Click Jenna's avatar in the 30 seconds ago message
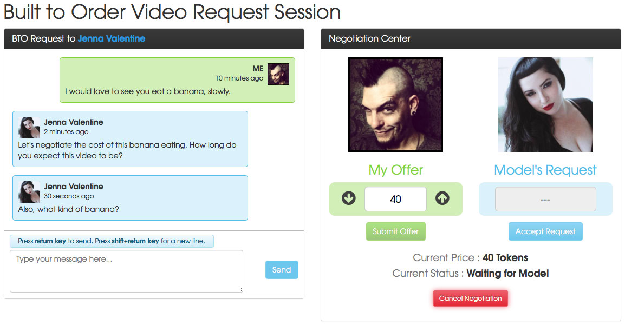 click(x=29, y=192)
